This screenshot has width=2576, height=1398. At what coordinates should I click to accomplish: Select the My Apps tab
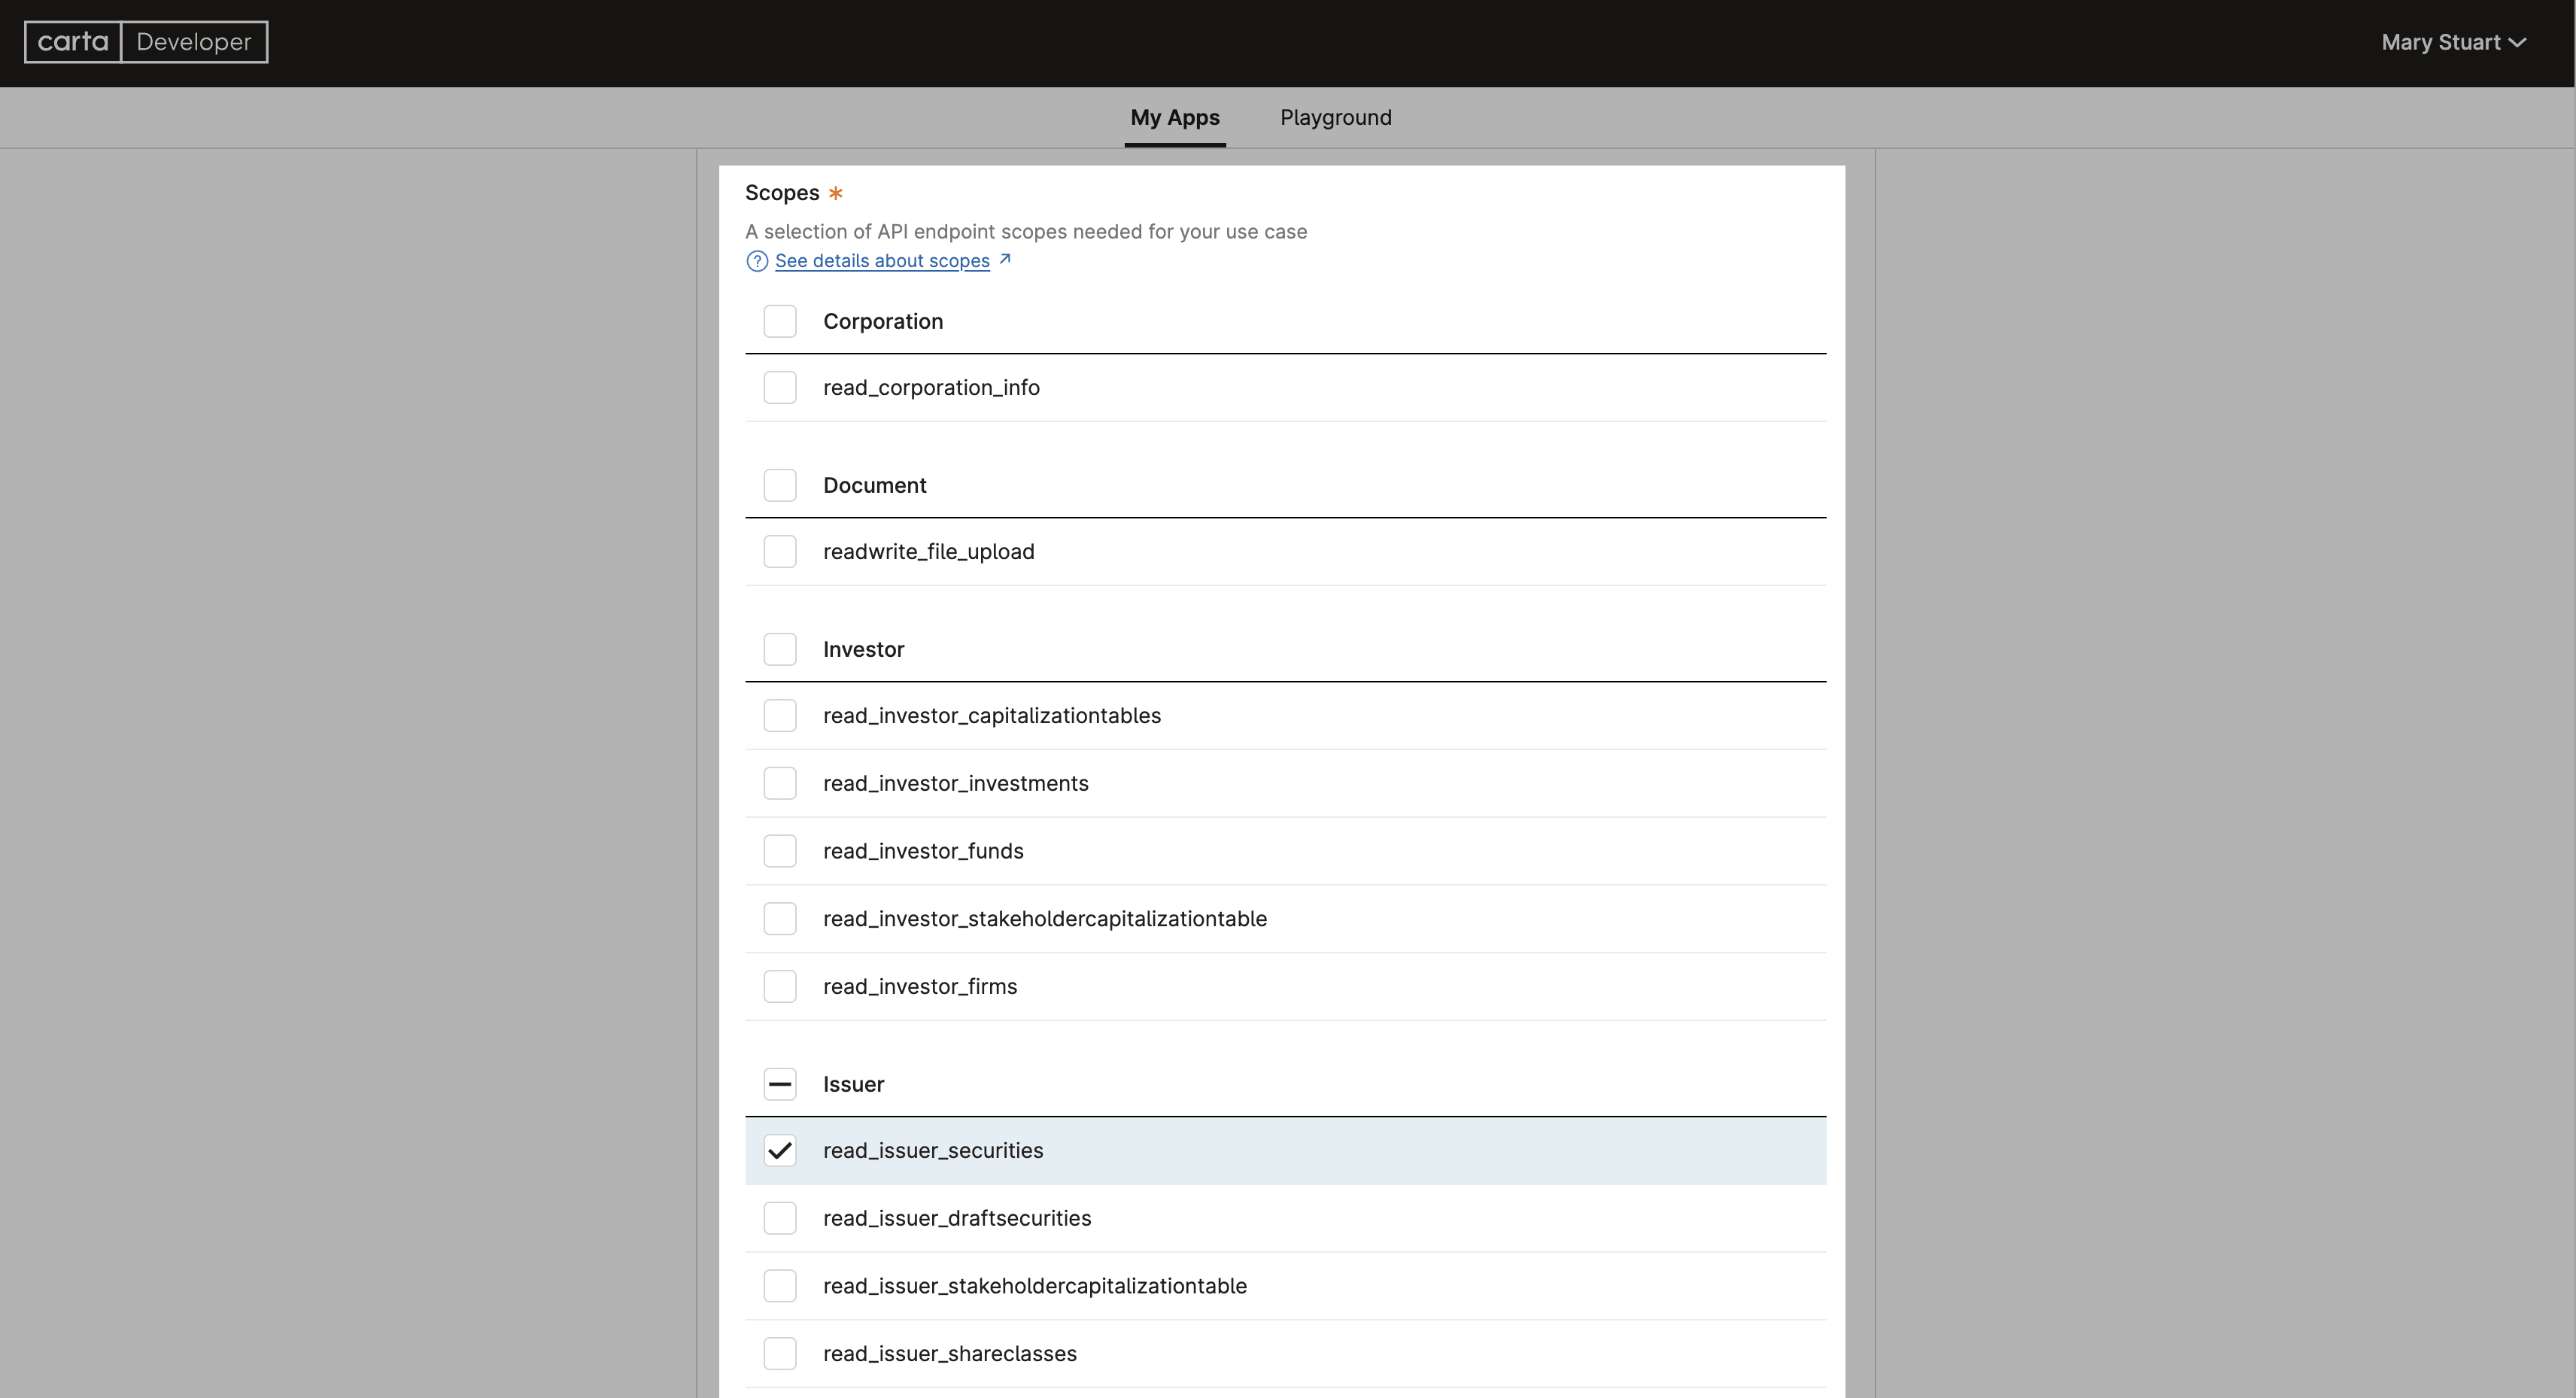point(1174,117)
